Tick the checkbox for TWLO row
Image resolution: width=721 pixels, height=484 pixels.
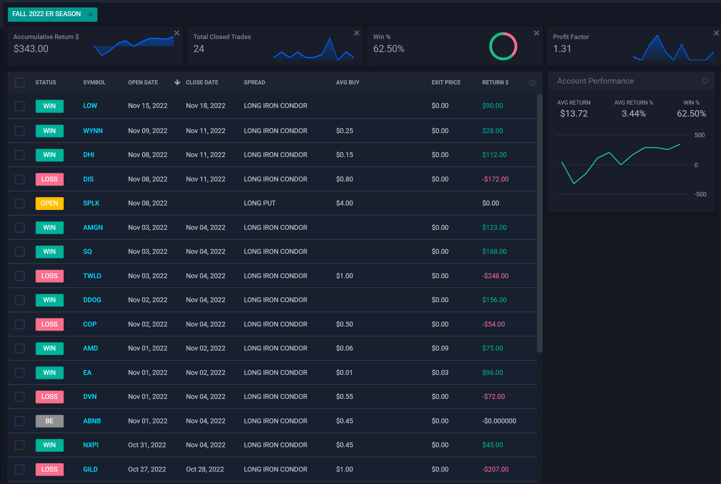19,276
